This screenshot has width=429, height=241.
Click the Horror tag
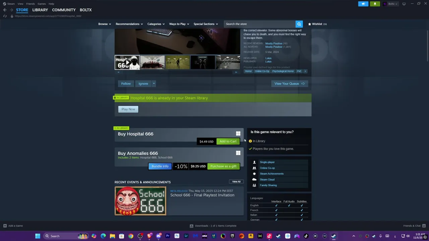tap(248, 71)
